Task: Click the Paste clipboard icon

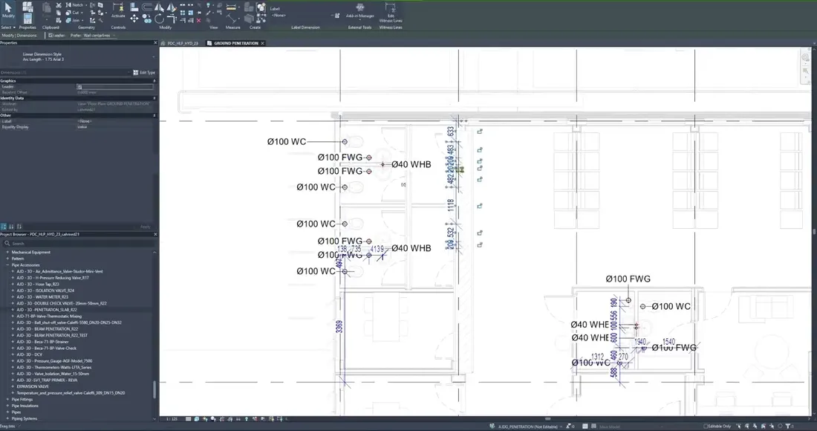Action: pyautogui.click(x=46, y=8)
